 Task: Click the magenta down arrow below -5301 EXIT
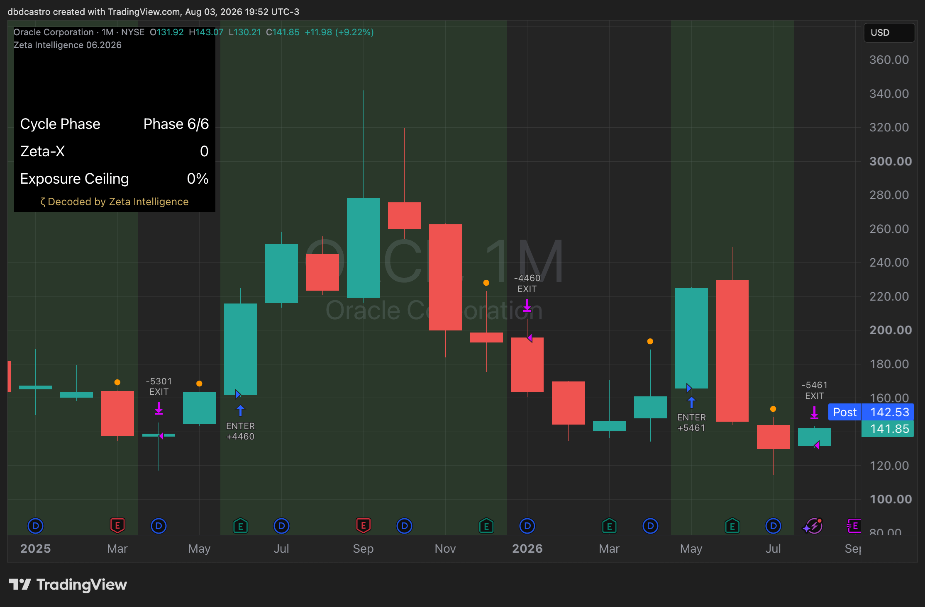point(159,408)
